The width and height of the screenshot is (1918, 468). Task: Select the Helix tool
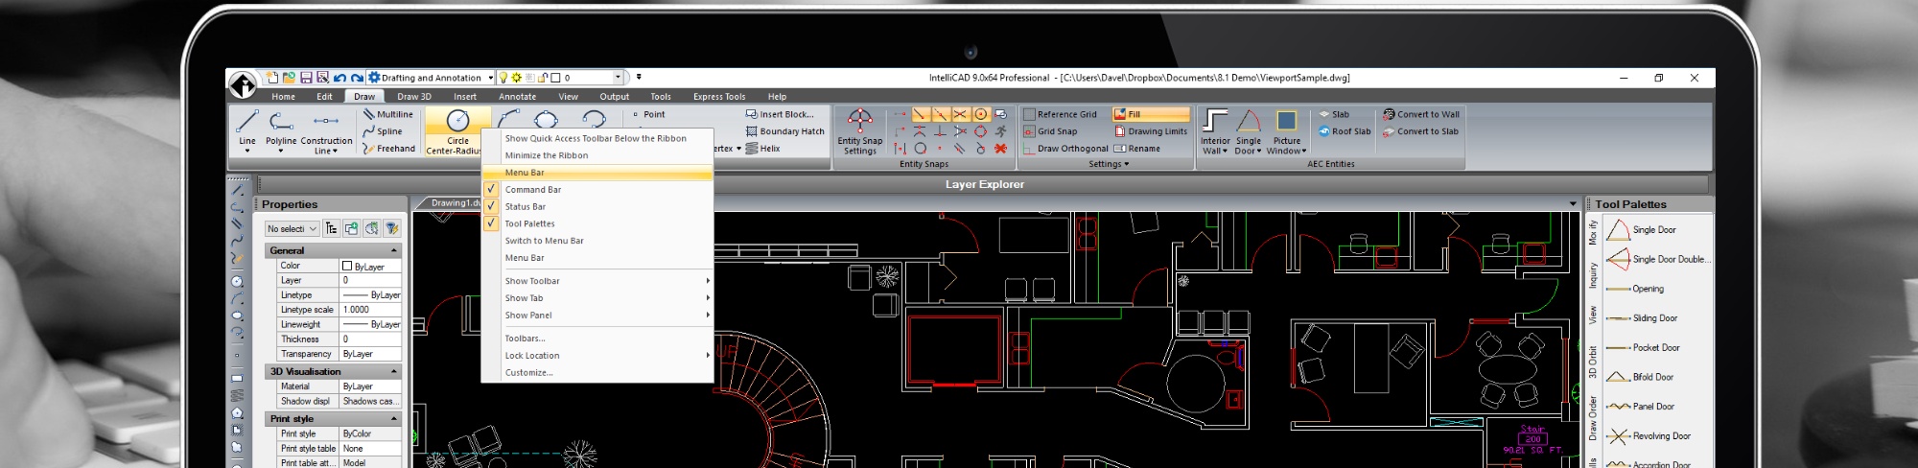(x=762, y=149)
